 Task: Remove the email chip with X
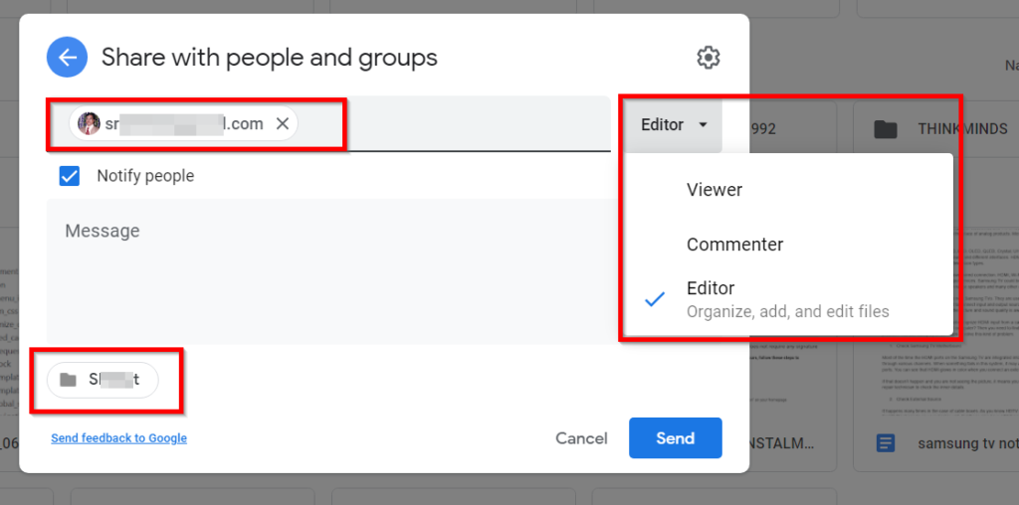pos(282,123)
